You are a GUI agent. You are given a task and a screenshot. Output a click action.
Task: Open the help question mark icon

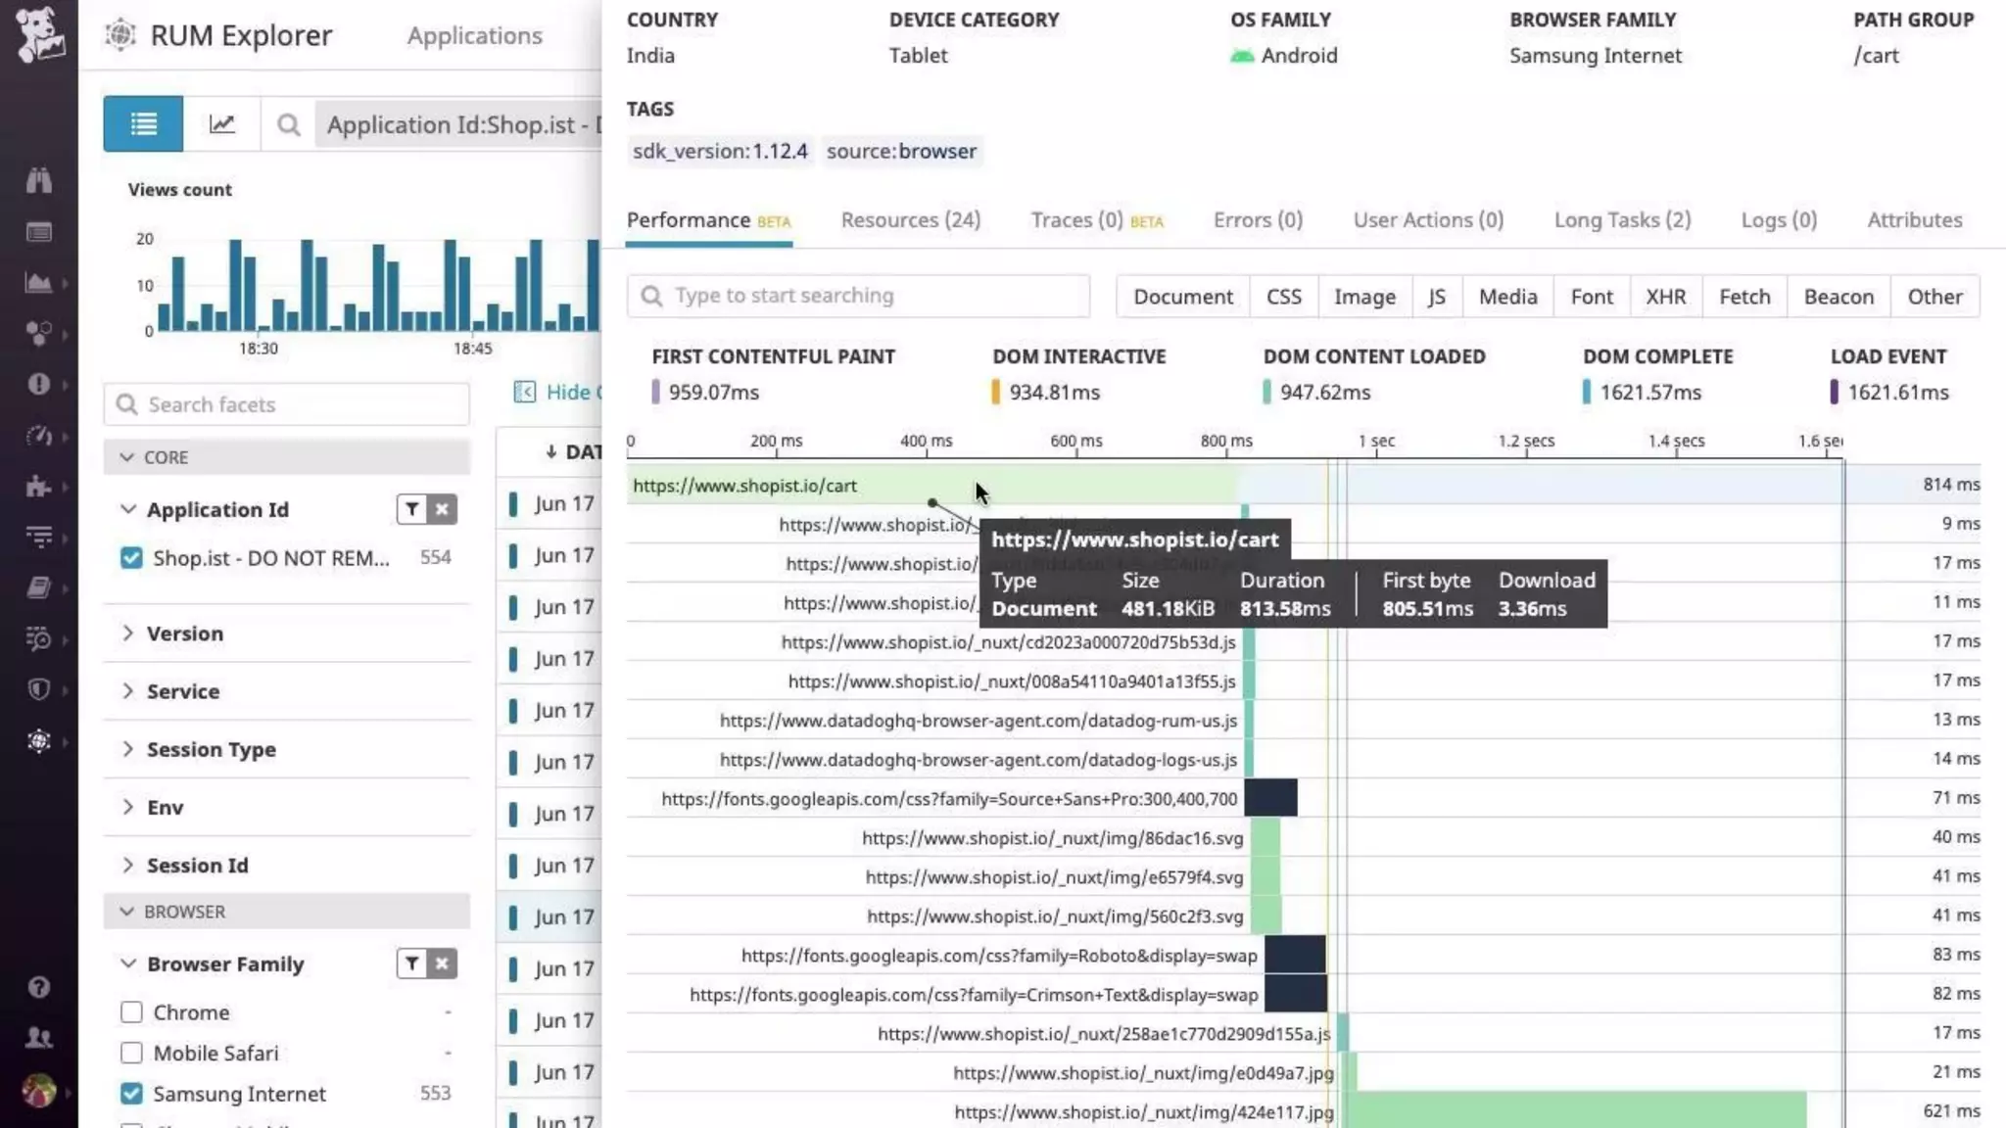tap(38, 987)
